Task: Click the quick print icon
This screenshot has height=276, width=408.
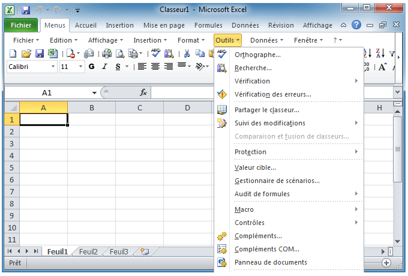Action: (x=107, y=53)
